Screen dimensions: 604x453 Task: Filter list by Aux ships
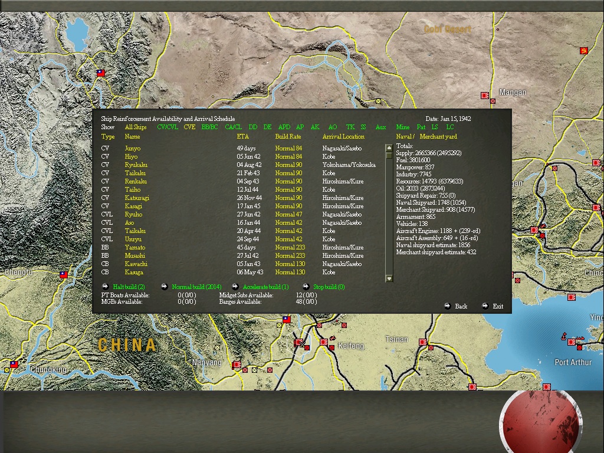point(380,127)
